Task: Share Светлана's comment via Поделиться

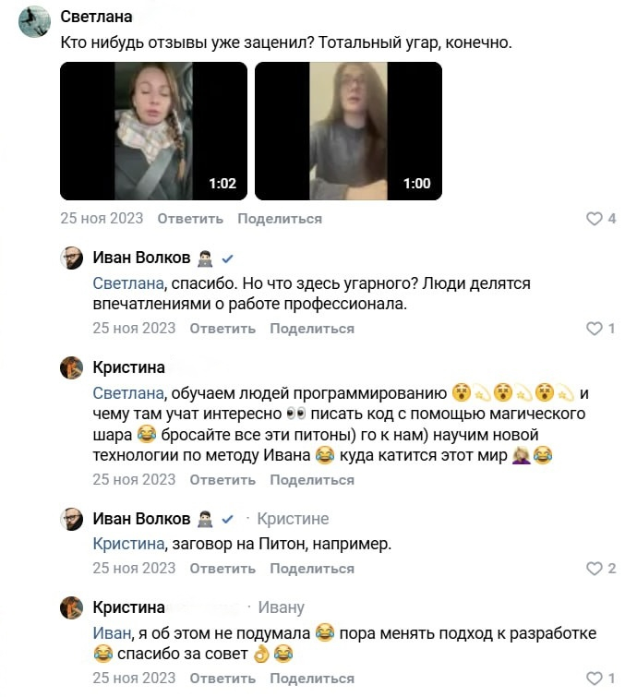Action: pos(280,219)
